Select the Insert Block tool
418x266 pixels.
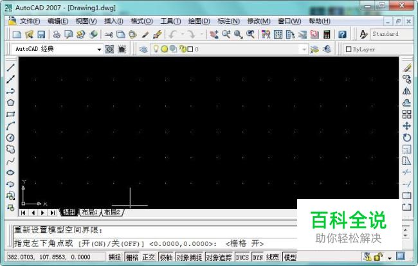click(10, 196)
